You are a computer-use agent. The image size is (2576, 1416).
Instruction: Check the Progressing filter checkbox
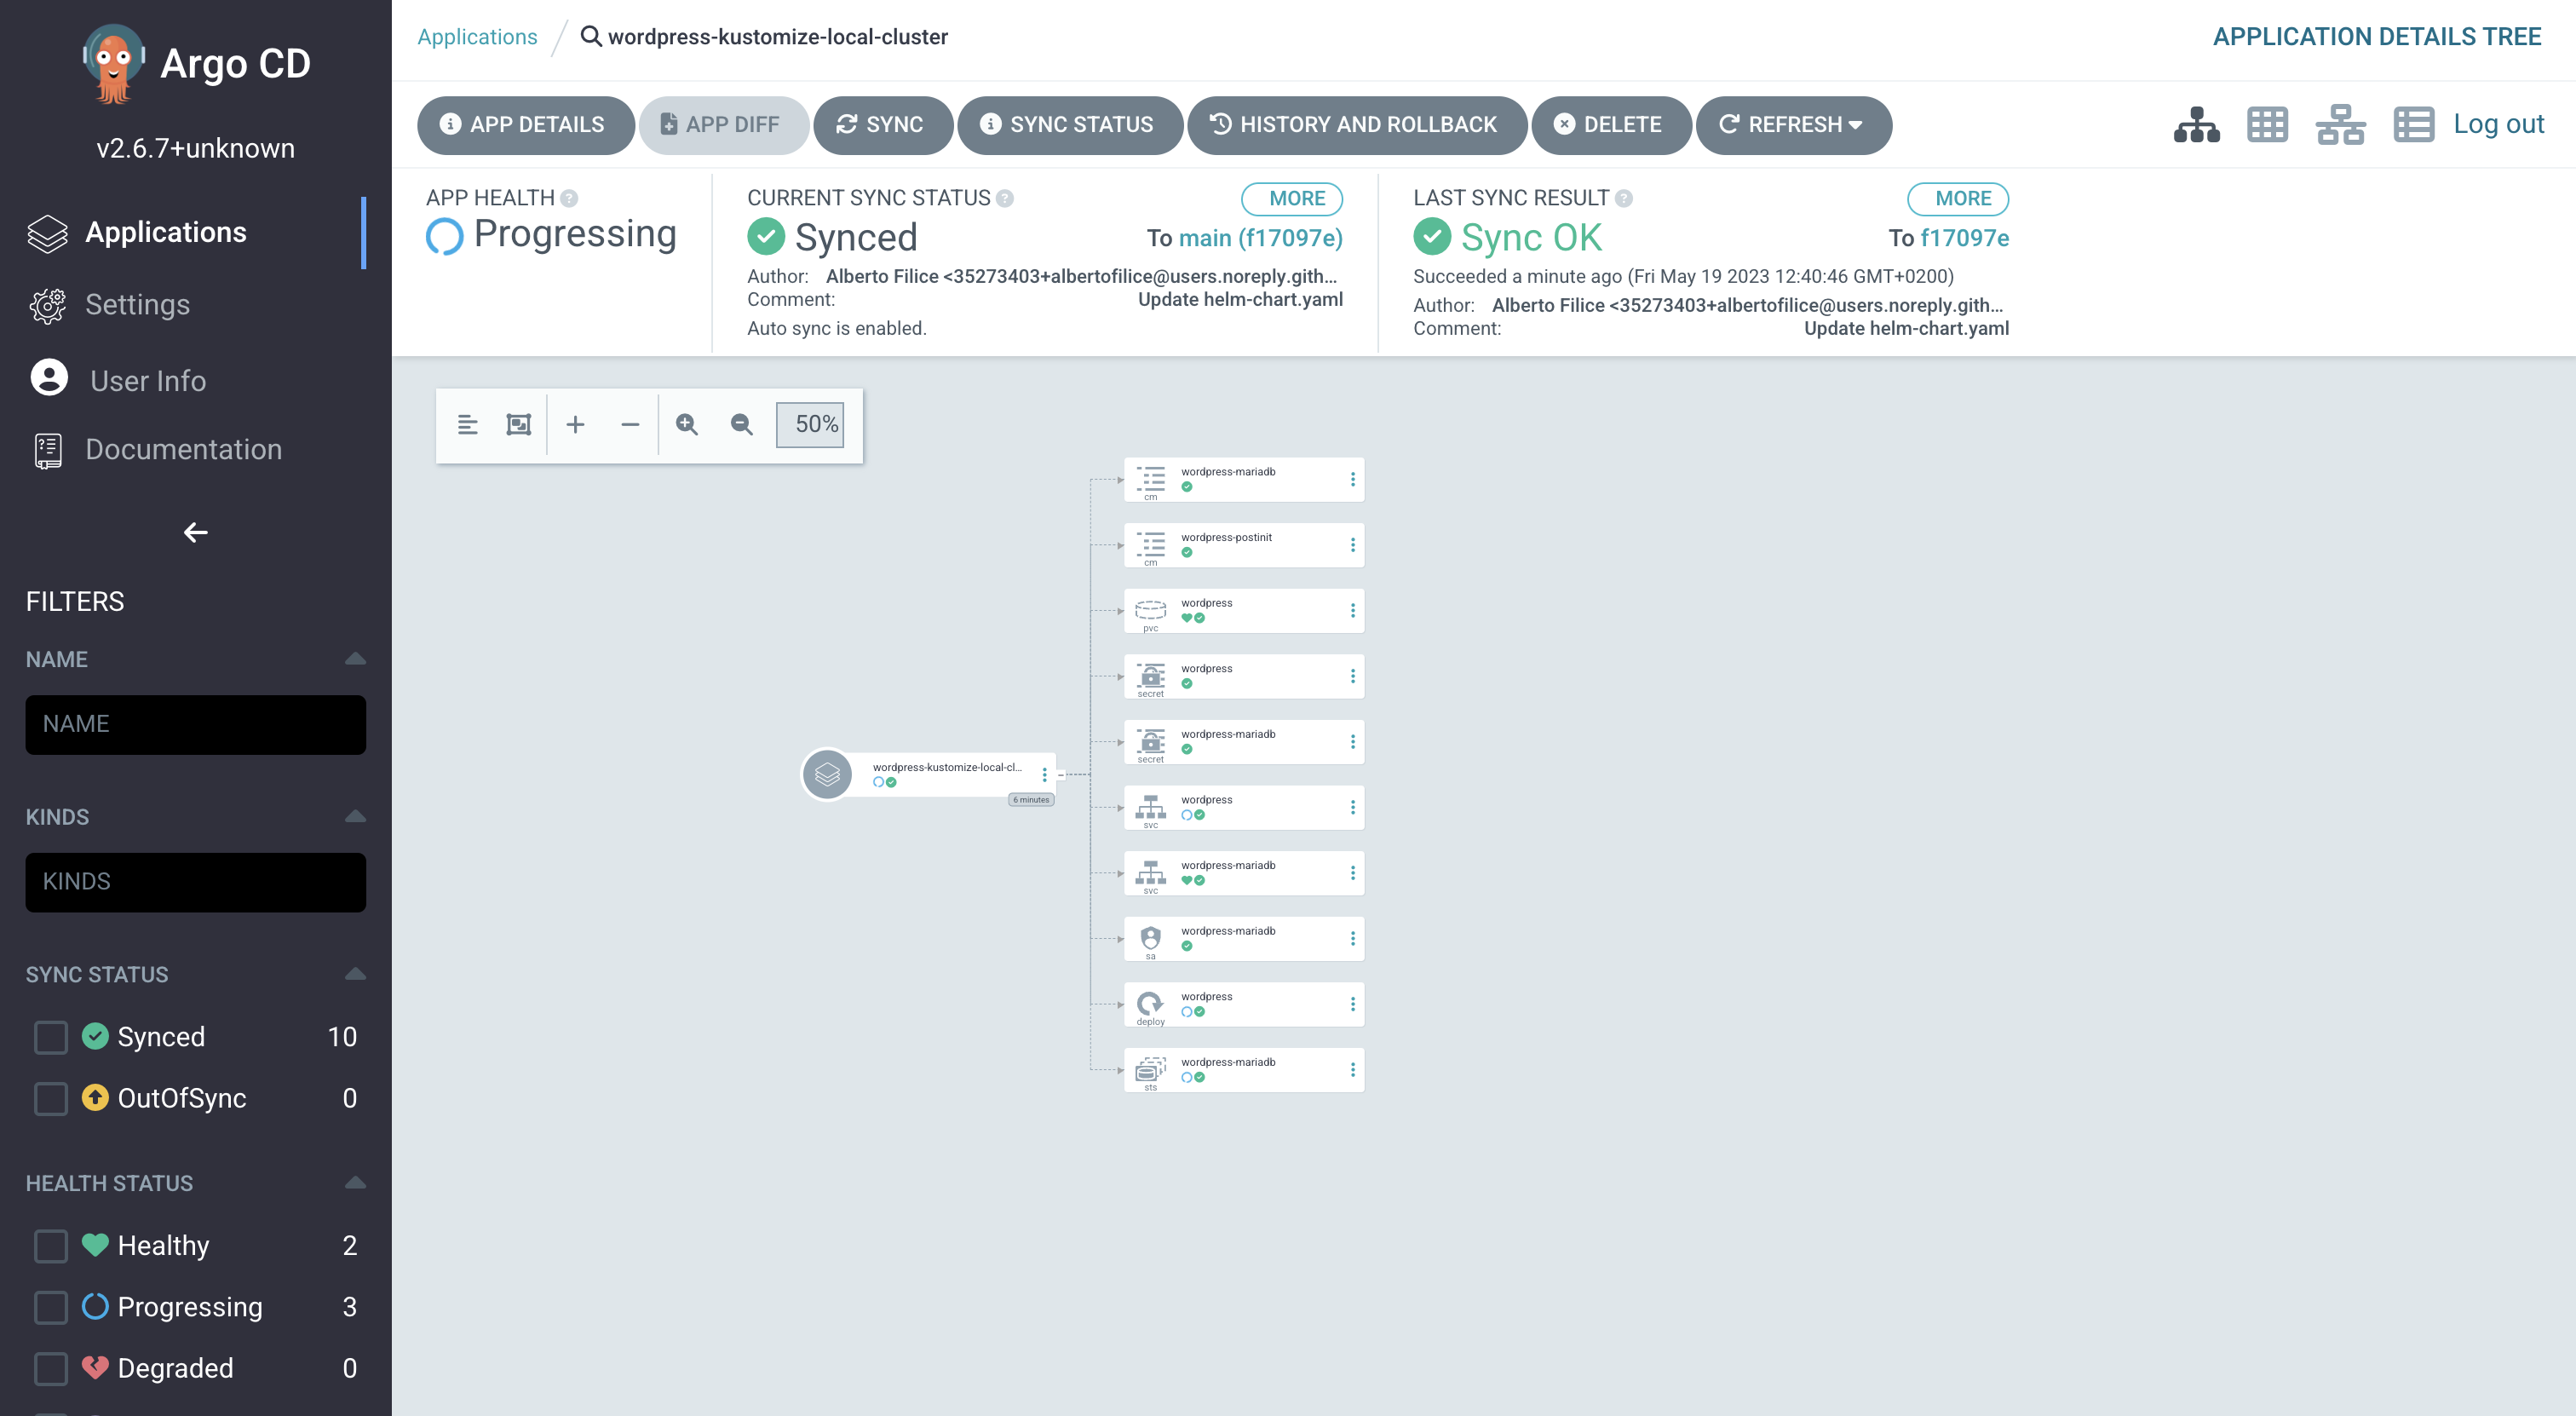click(x=50, y=1307)
